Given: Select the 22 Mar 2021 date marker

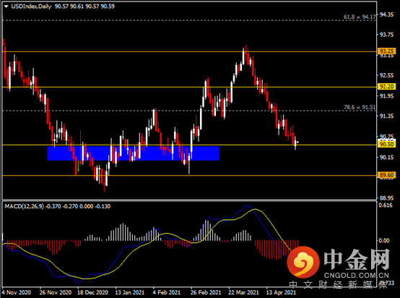Looking at the screenshot, I should (x=243, y=292).
